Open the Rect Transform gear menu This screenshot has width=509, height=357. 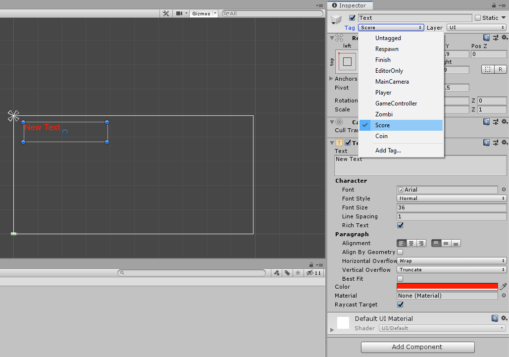[x=505, y=38]
